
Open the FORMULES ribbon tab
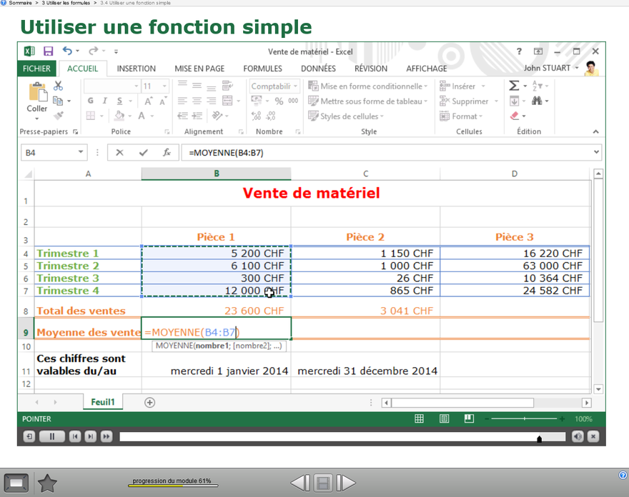262,69
